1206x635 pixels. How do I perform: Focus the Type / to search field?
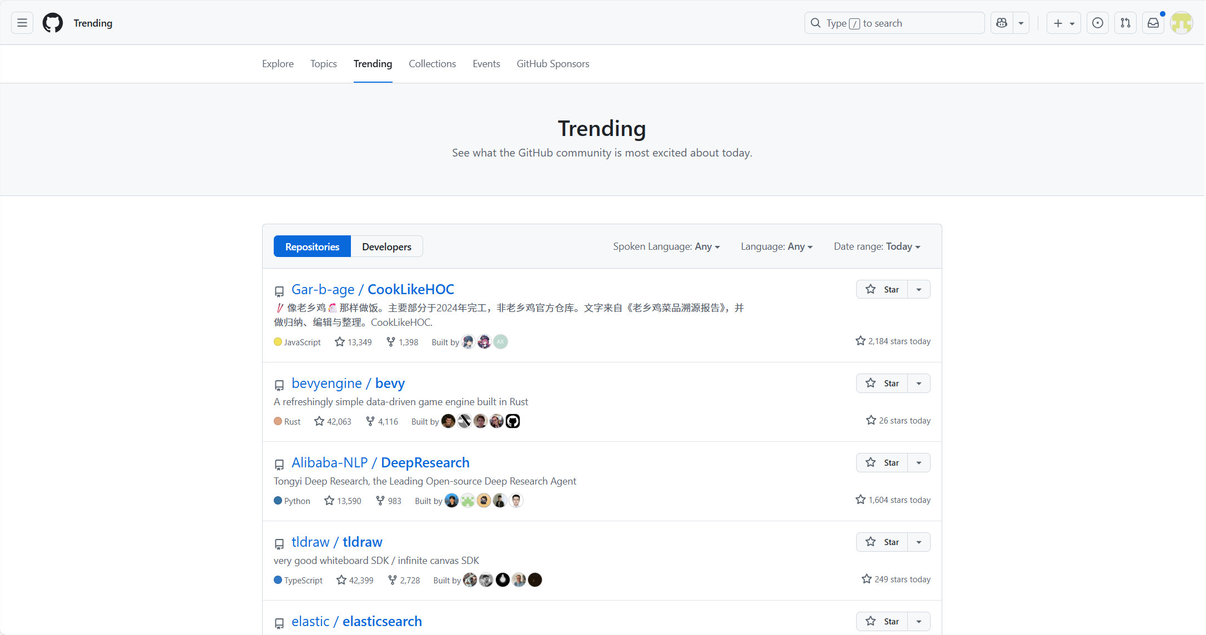point(894,23)
